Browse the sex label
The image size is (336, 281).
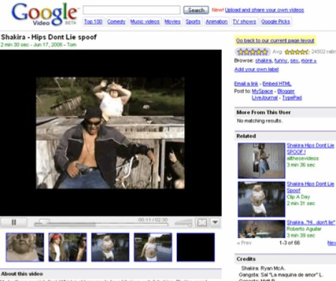click(x=294, y=61)
